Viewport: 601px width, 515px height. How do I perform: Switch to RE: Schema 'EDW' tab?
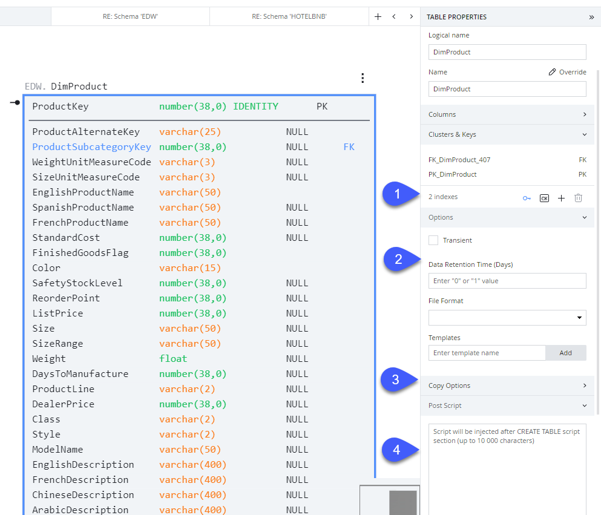tap(130, 17)
